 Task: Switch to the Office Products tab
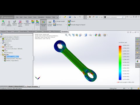point(55,32)
